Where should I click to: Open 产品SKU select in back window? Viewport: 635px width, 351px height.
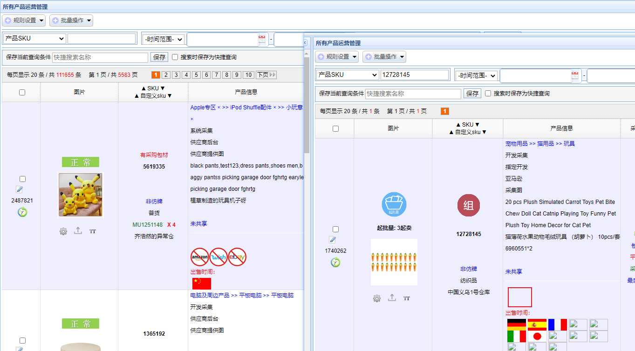[x=34, y=39]
